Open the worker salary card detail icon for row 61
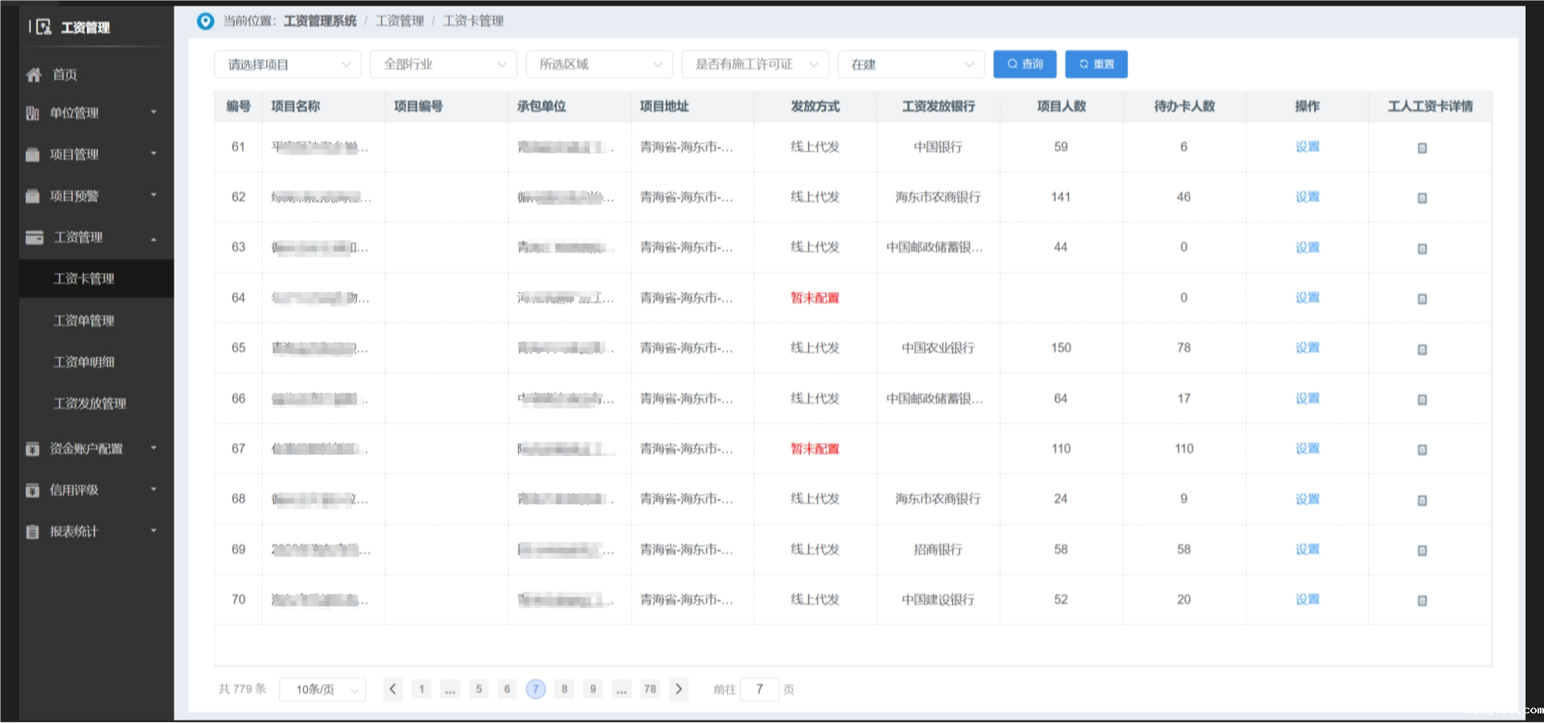This screenshot has height=723, width=1544. click(1422, 148)
